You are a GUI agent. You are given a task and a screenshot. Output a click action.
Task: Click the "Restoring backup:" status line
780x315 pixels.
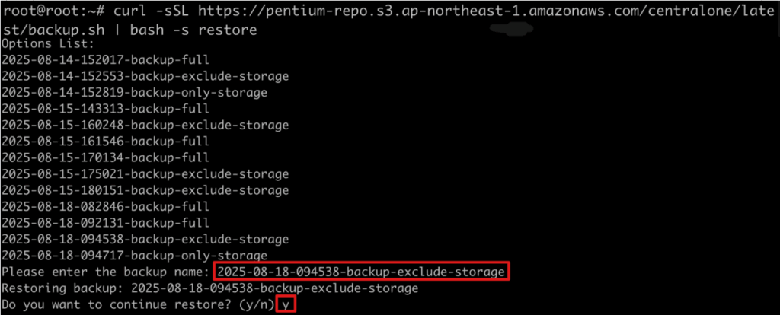point(209,288)
